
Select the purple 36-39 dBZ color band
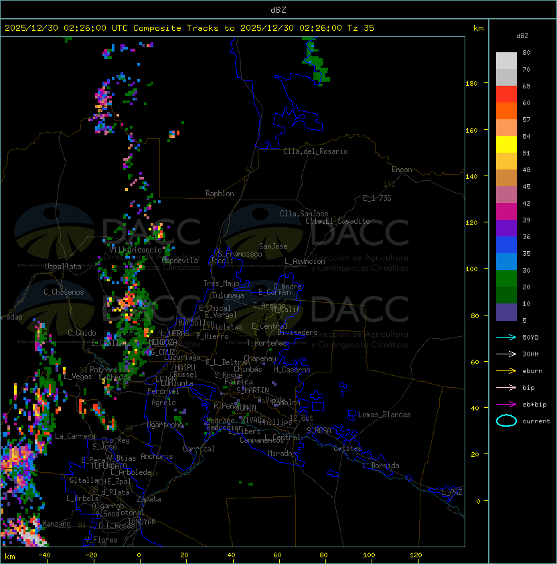click(x=506, y=228)
